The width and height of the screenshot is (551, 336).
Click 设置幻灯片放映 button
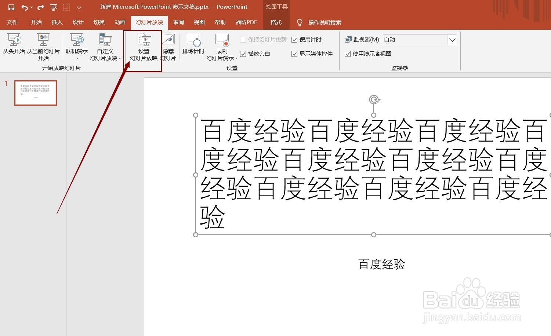[144, 47]
